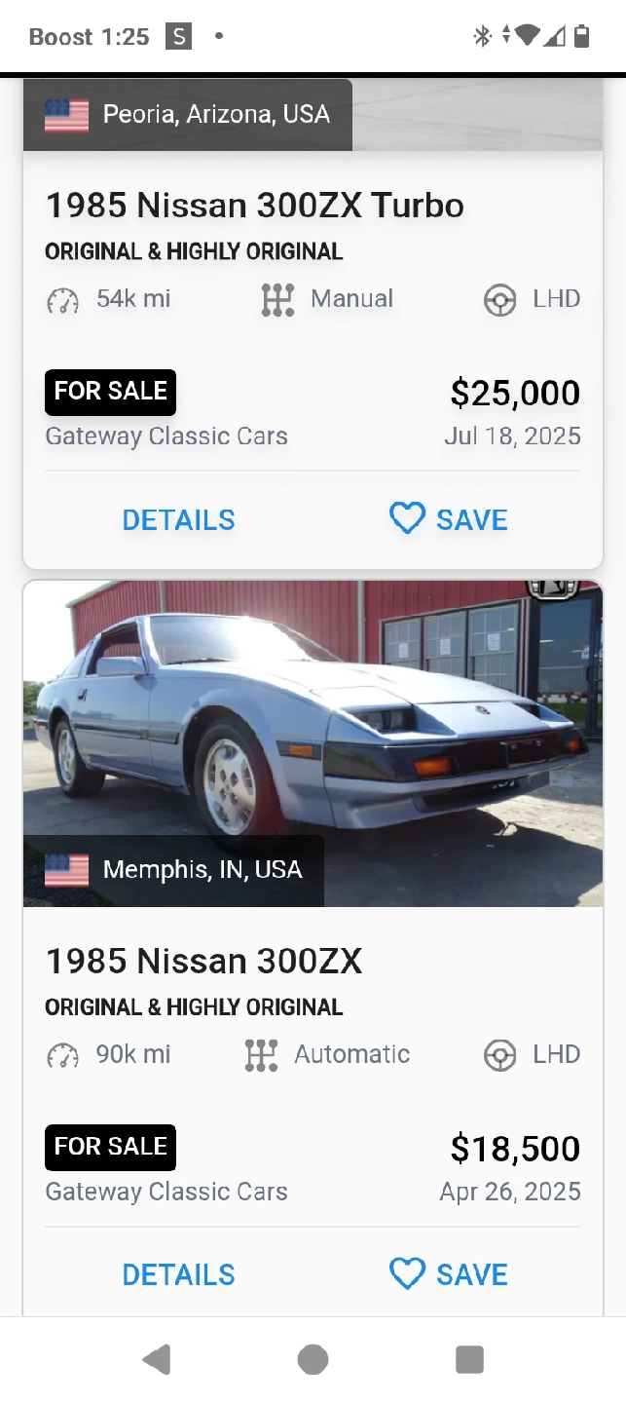
Task: Tap the US flag beside Memphis, IN
Action: pyautogui.click(x=66, y=870)
